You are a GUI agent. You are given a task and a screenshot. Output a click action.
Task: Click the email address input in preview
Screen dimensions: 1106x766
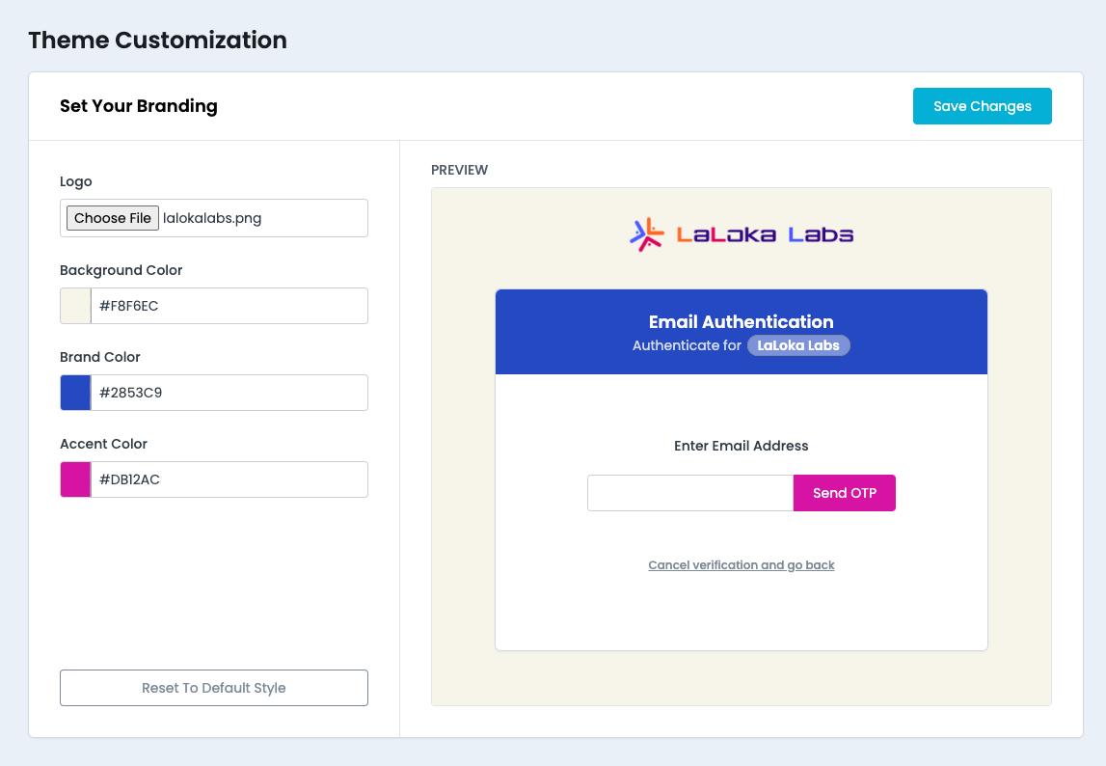click(690, 493)
